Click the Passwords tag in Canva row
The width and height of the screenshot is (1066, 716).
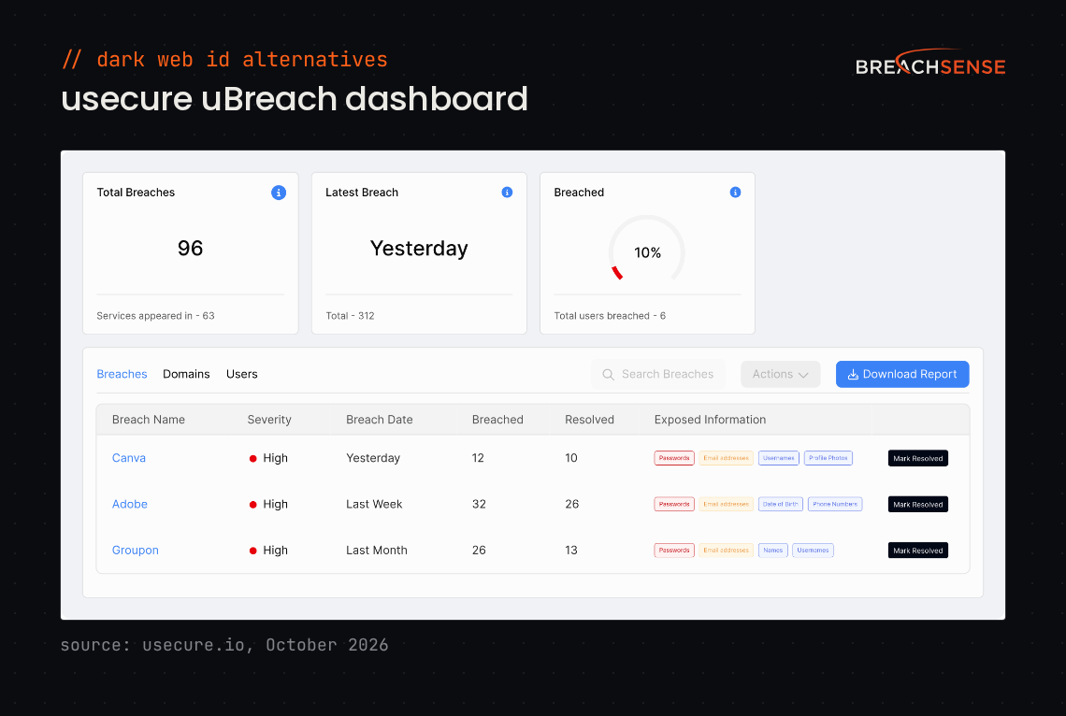(674, 459)
